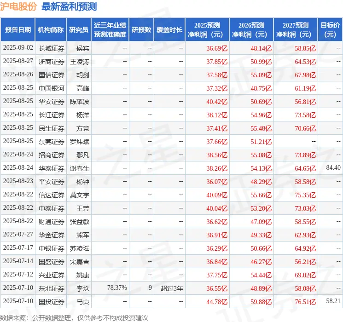
Task: Select the 信达证券 institution cell
Action: click(x=52, y=195)
